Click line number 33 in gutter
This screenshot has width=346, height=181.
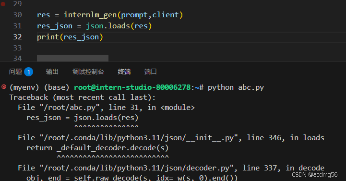pyautogui.click(x=17, y=48)
